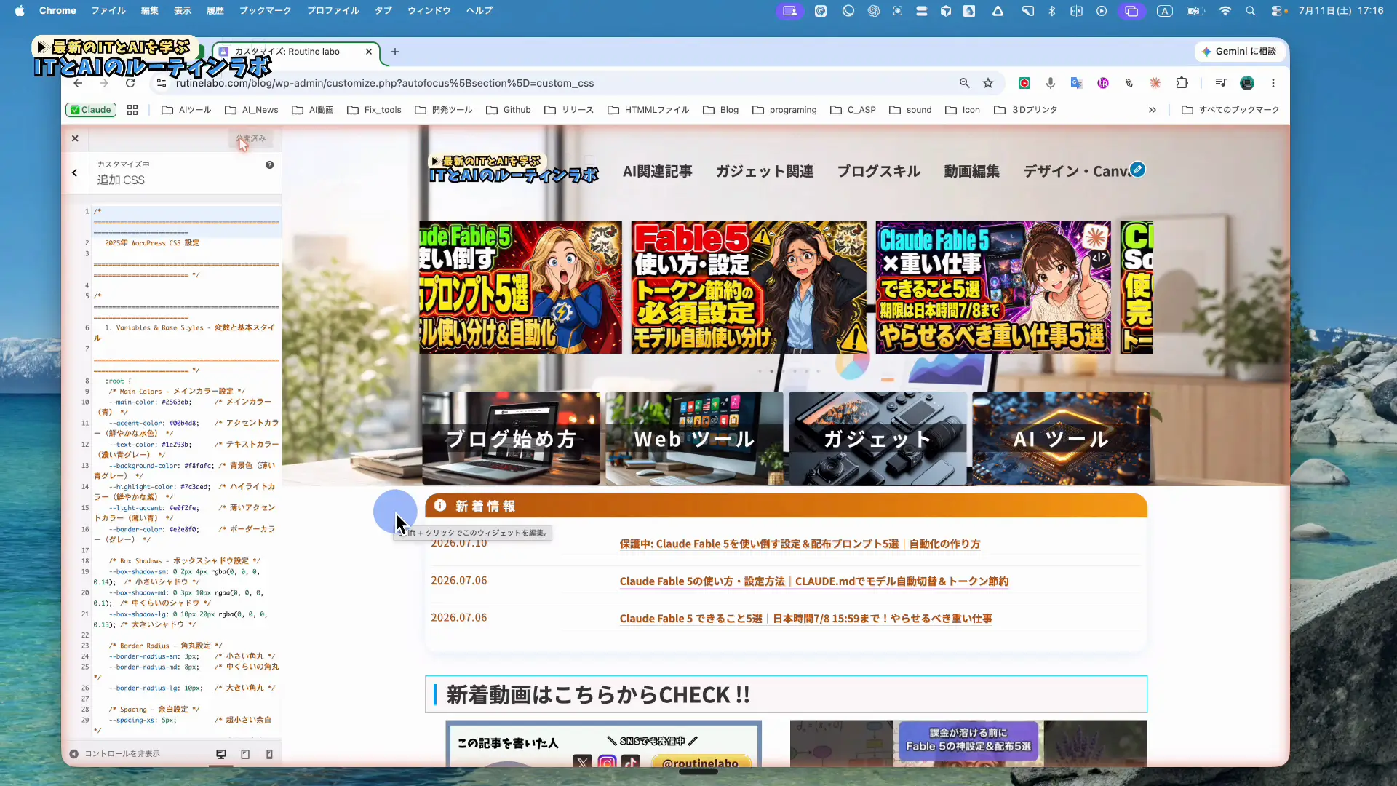Click the Bluetooth icon in the menu bar
Viewport: 1397px width, 786px height.
point(1051,10)
